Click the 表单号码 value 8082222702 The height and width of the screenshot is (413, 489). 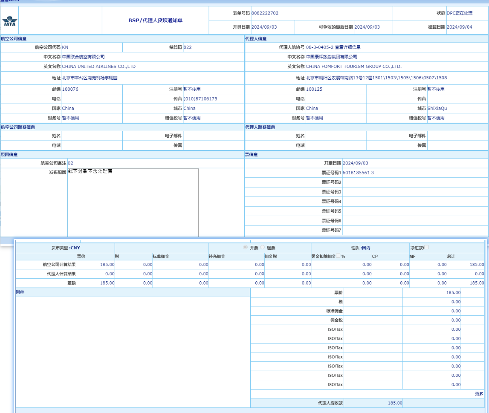click(x=265, y=13)
